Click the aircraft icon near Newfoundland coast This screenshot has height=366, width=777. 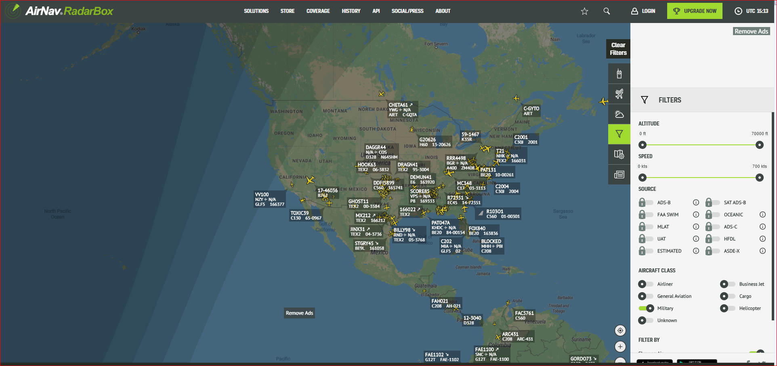pyautogui.click(x=603, y=101)
